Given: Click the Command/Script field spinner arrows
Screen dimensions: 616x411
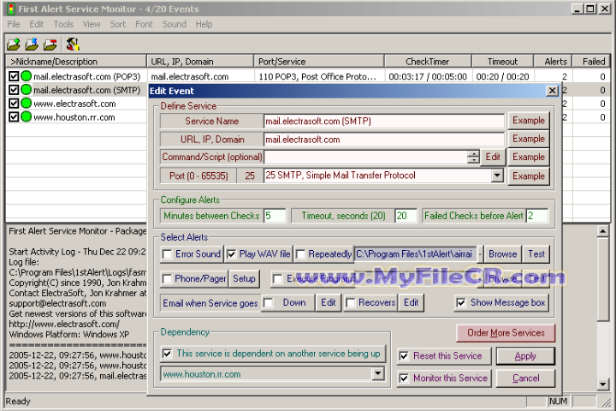Looking at the screenshot, I should tap(473, 157).
